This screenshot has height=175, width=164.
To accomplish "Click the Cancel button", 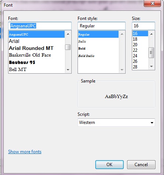I will [141, 165].
